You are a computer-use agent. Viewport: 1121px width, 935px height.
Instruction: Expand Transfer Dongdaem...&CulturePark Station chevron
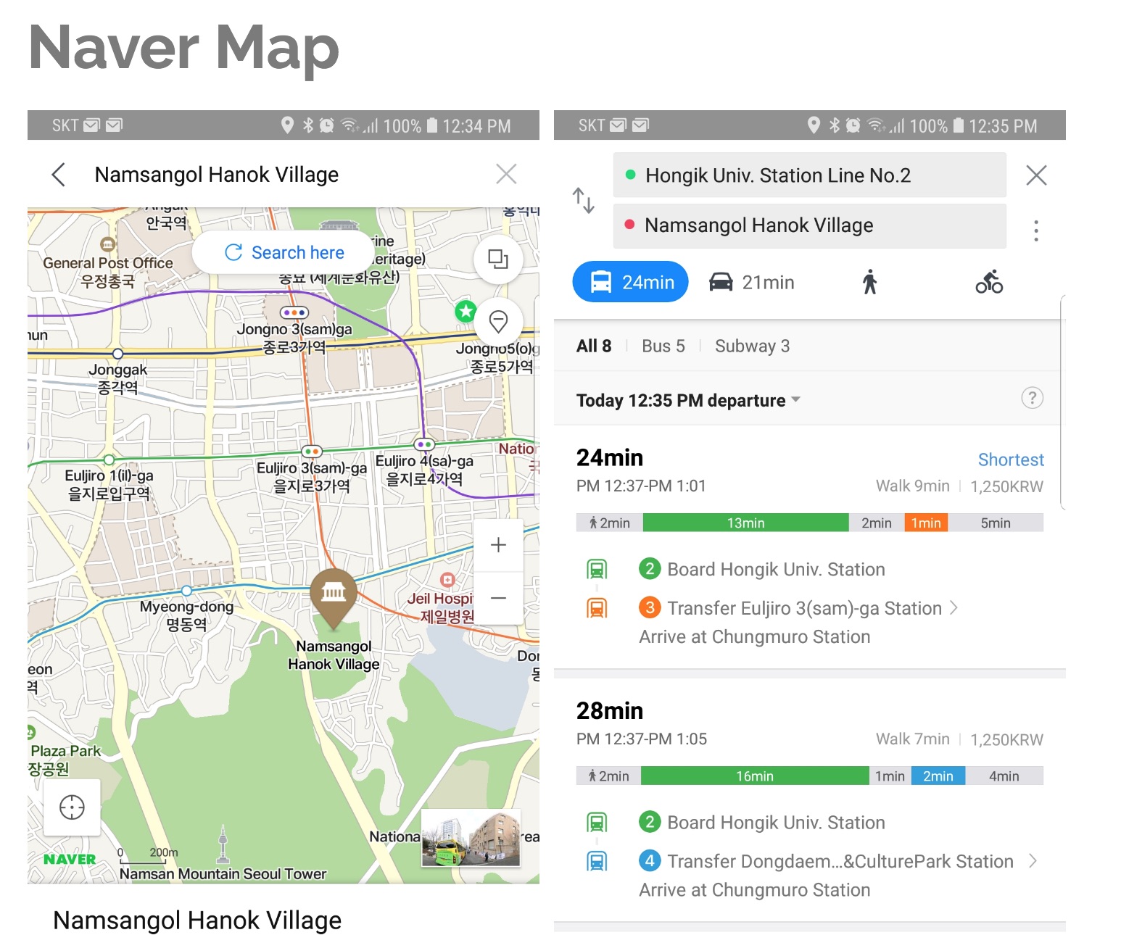click(1033, 861)
